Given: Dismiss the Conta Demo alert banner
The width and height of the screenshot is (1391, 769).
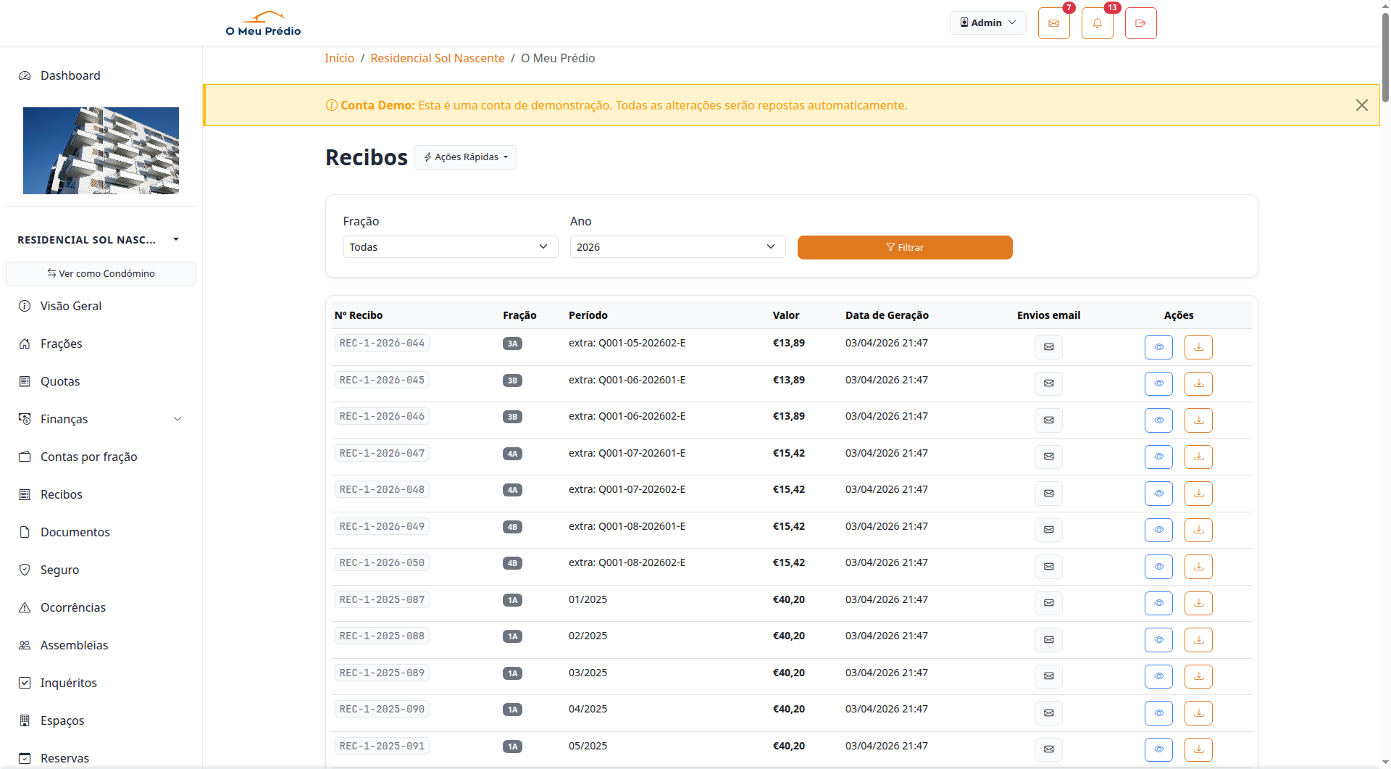Looking at the screenshot, I should (1361, 105).
